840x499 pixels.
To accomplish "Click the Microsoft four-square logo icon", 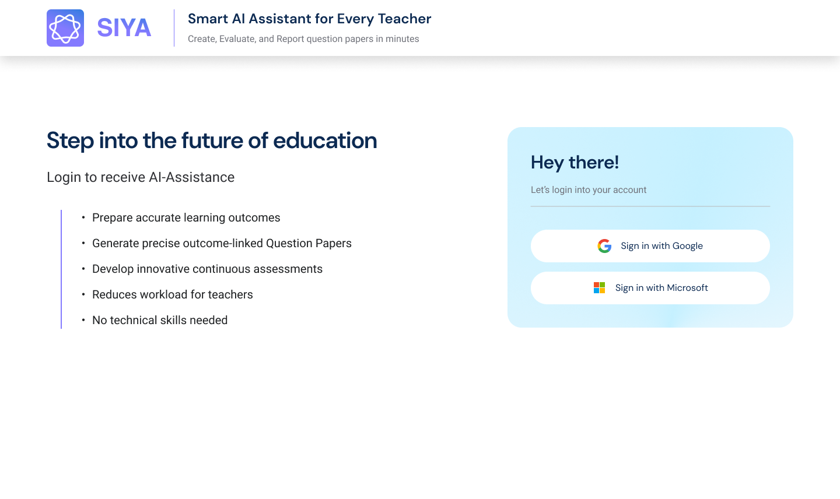I will (x=599, y=288).
